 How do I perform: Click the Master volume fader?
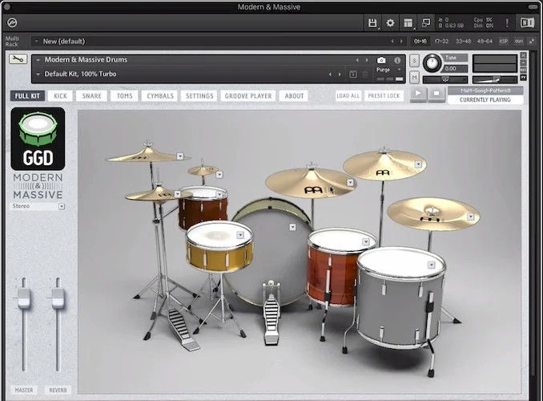24,299
